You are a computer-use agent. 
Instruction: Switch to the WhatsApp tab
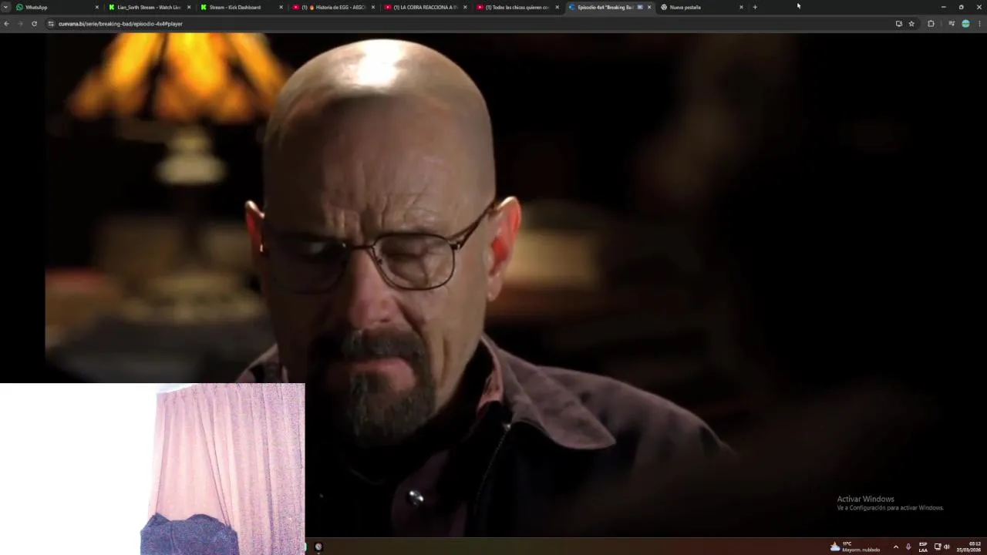[x=58, y=7]
